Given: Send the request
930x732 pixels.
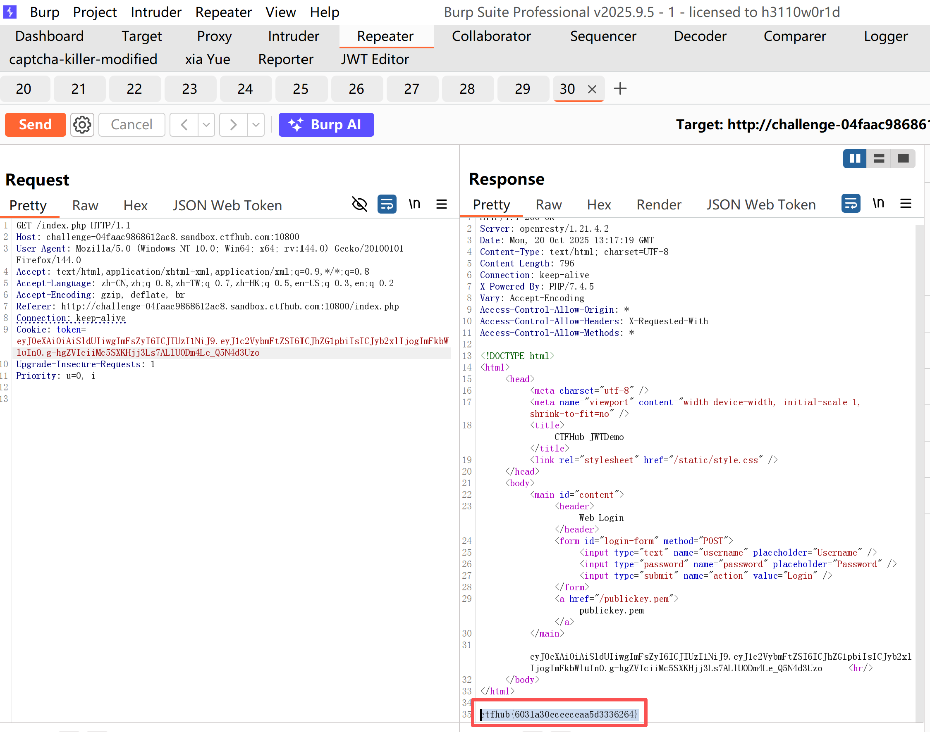Looking at the screenshot, I should pyautogui.click(x=35, y=125).
